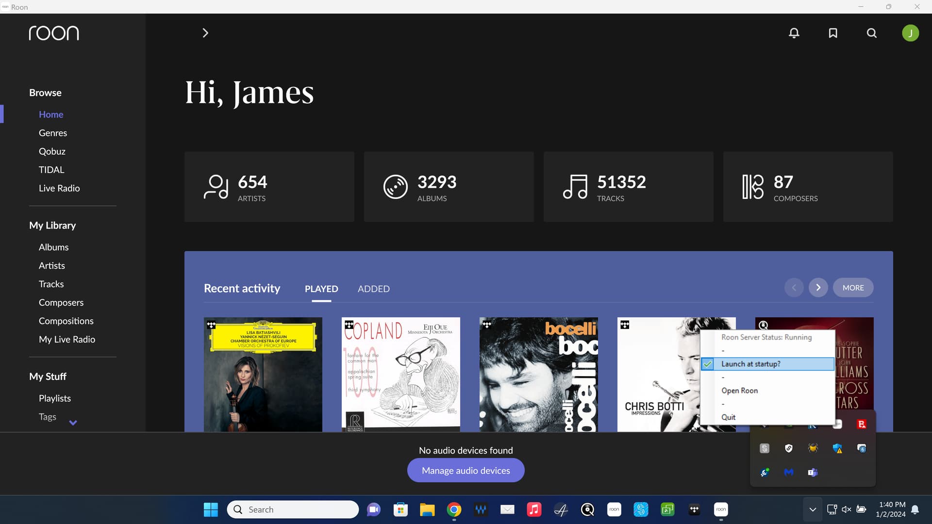Show previous recent activity items
Image resolution: width=932 pixels, height=524 pixels.
point(794,288)
